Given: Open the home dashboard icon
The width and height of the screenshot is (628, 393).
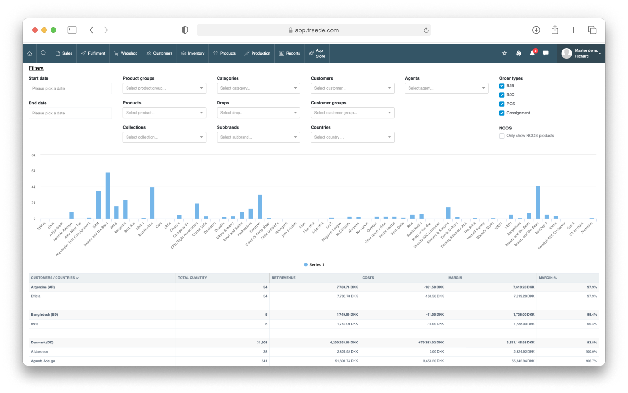Looking at the screenshot, I should (x=30, y=53).
